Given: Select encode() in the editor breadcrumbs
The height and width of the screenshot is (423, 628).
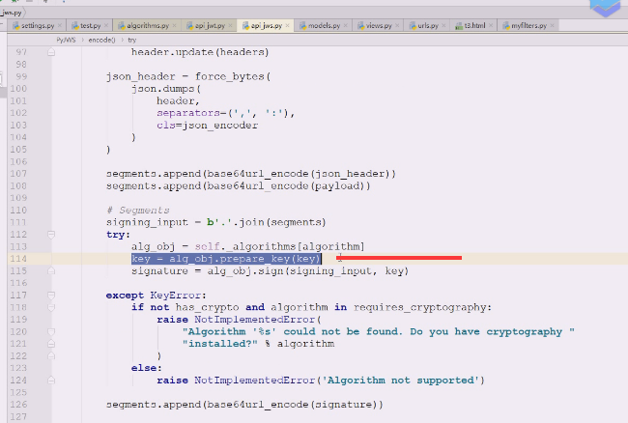Looking at the screenshot, I should (x=101, y=40).
